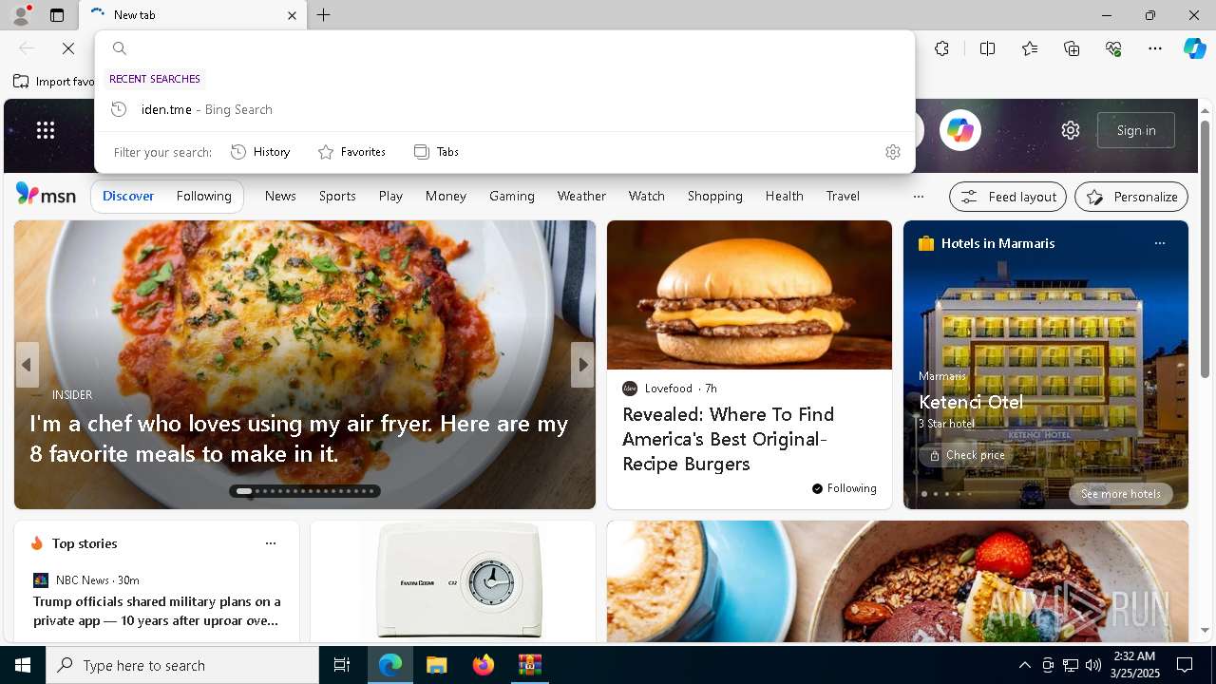Open the burger article thumbnail

coord(750,295)
